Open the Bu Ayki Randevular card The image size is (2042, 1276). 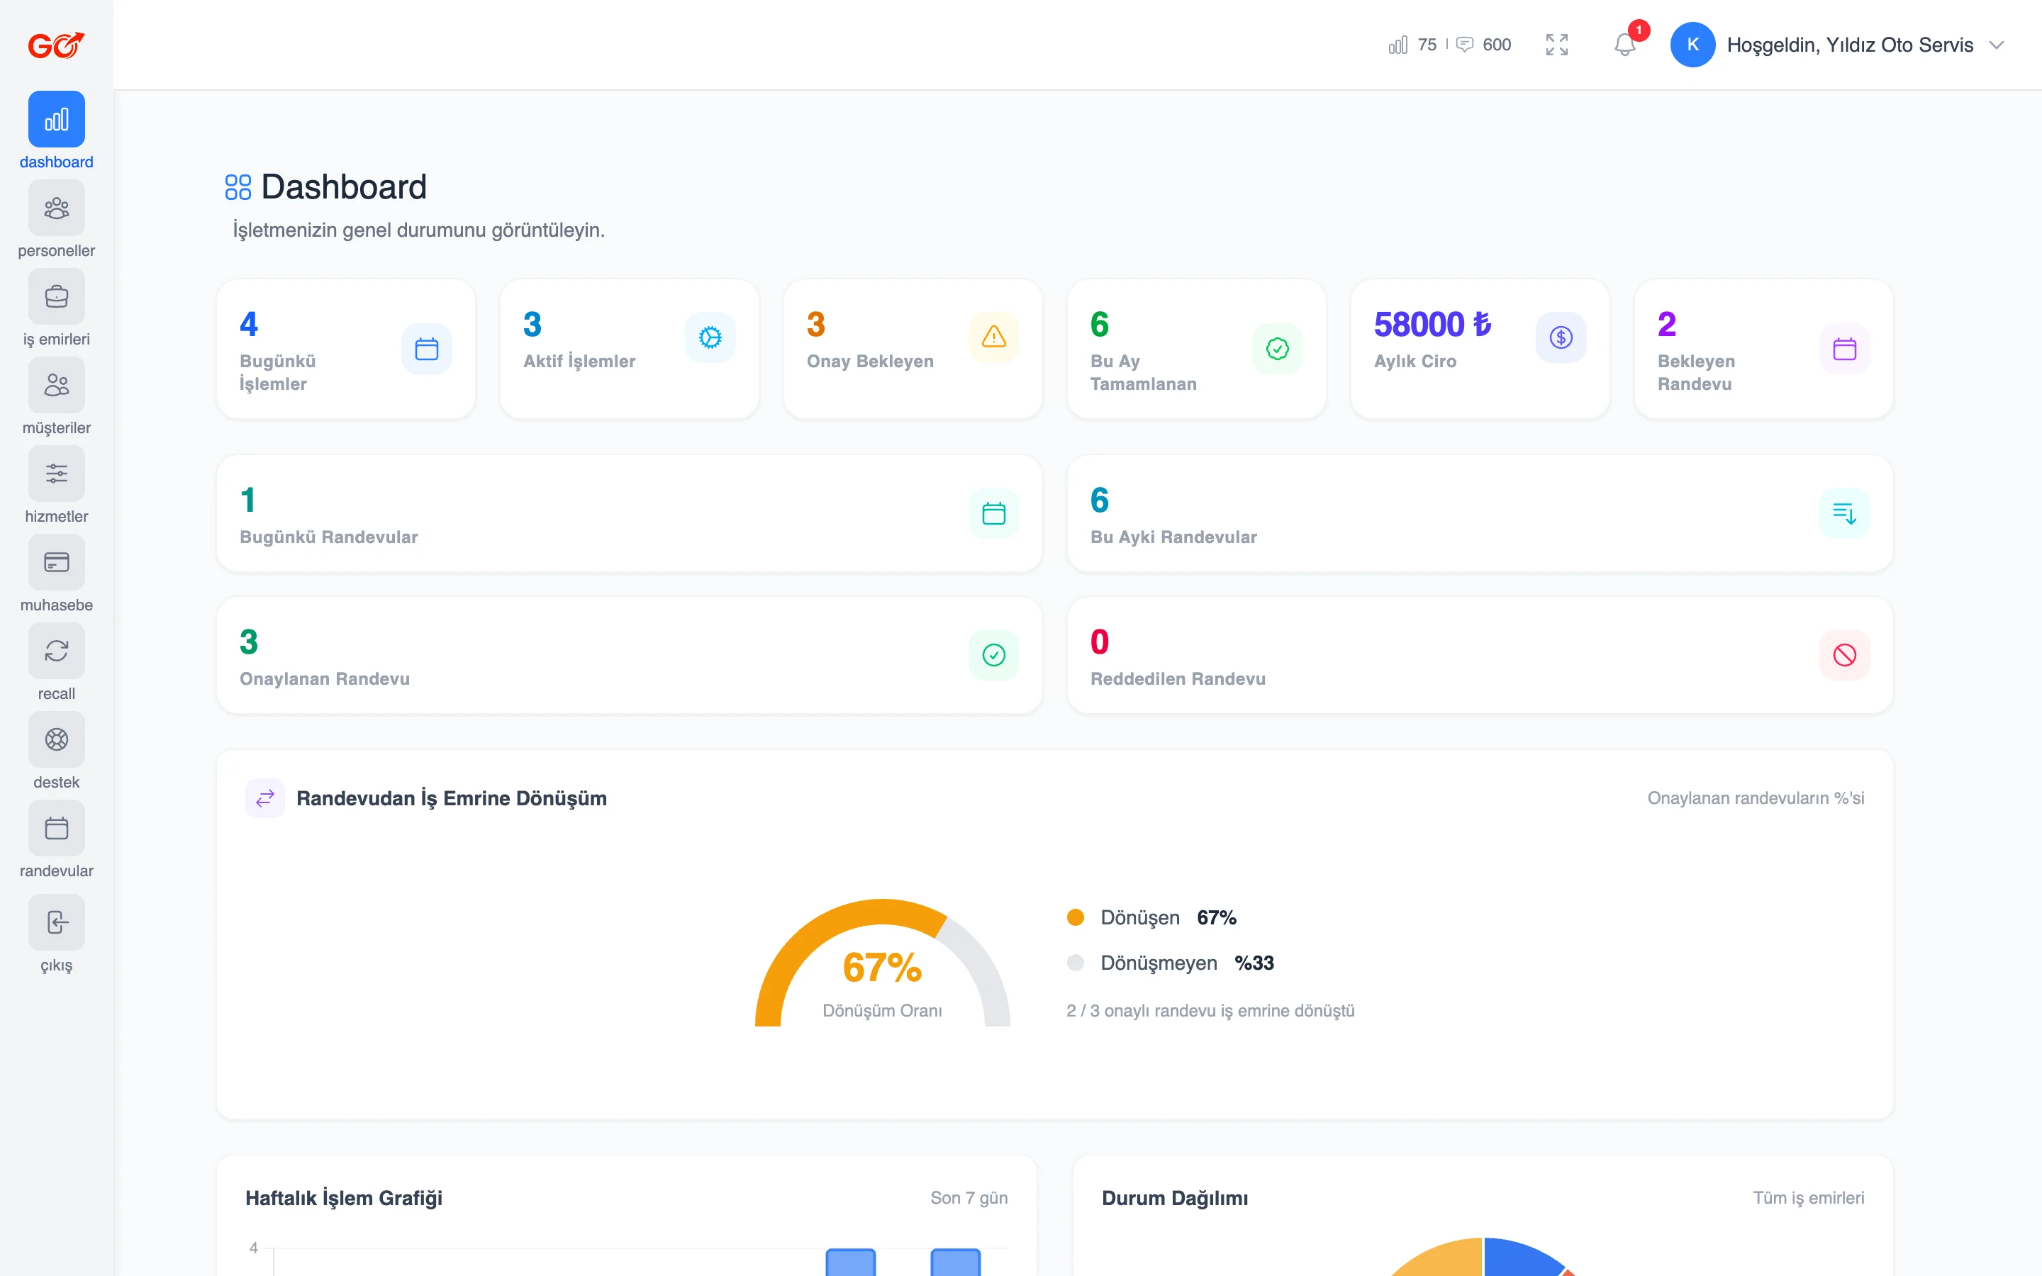tap(1480, 513)
